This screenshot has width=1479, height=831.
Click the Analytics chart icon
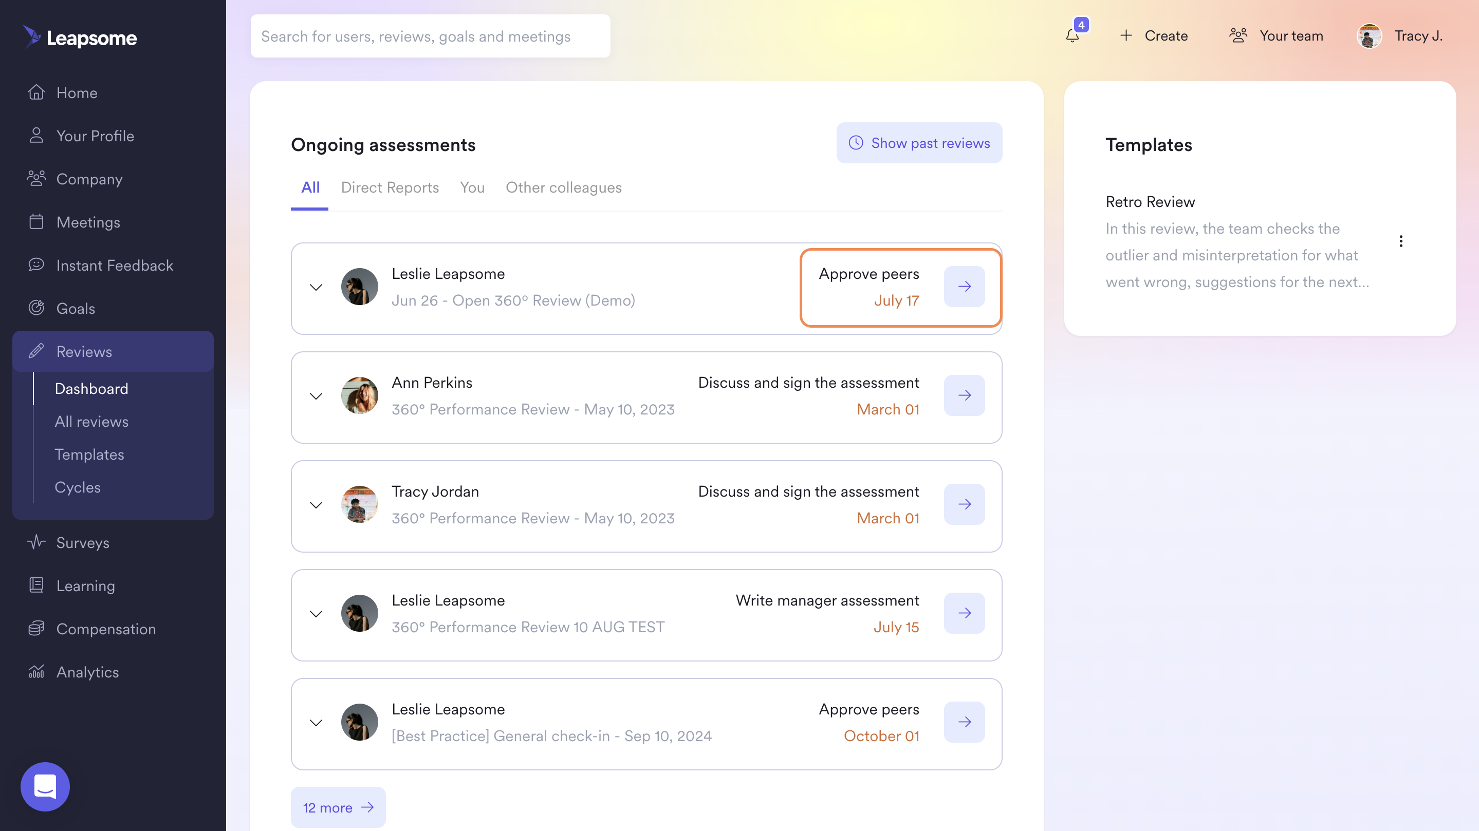pos(36,671)
